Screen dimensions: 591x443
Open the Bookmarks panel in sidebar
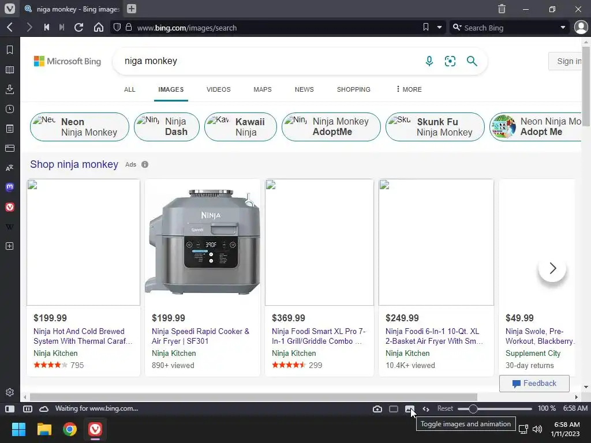[10, 50]
